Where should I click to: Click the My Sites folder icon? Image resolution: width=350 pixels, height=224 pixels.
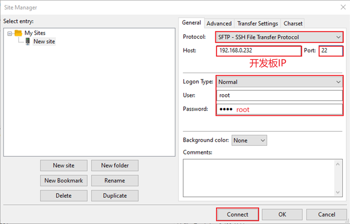tap(19, 33)
